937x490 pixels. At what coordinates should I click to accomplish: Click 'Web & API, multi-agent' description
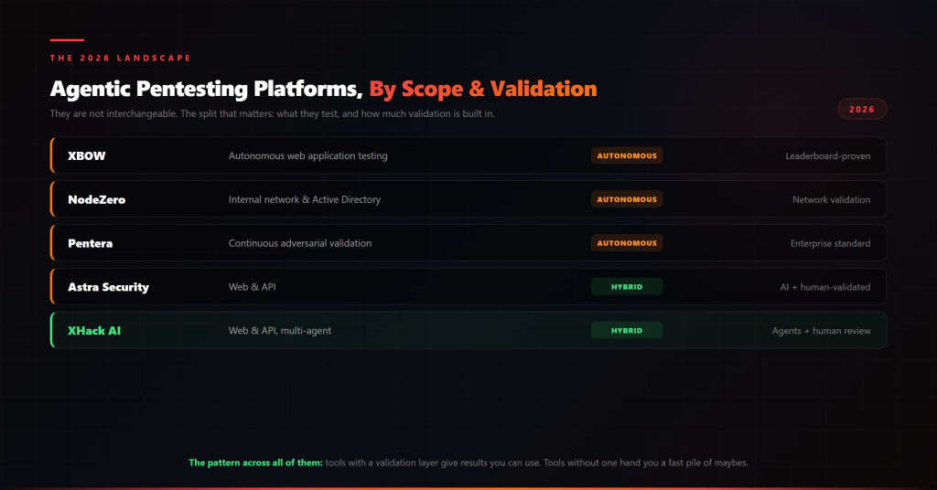(280, 331)
